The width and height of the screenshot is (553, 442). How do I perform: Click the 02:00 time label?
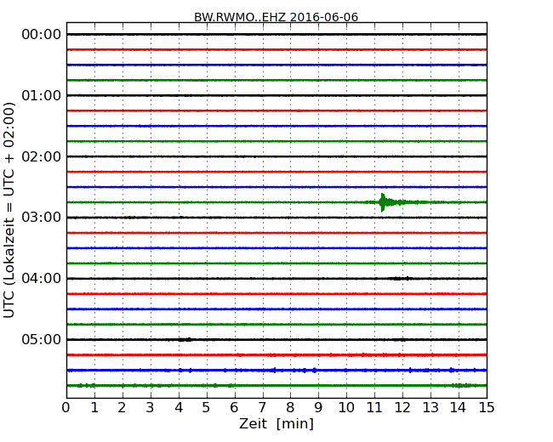(x=42, y=156)
